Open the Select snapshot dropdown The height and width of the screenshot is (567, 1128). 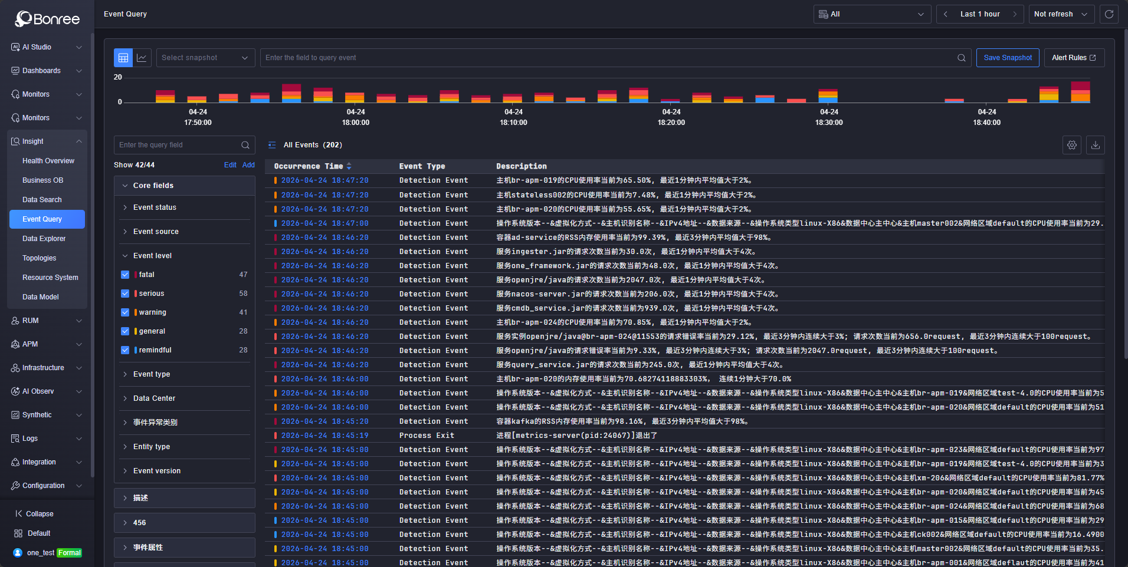pos(205,58)
